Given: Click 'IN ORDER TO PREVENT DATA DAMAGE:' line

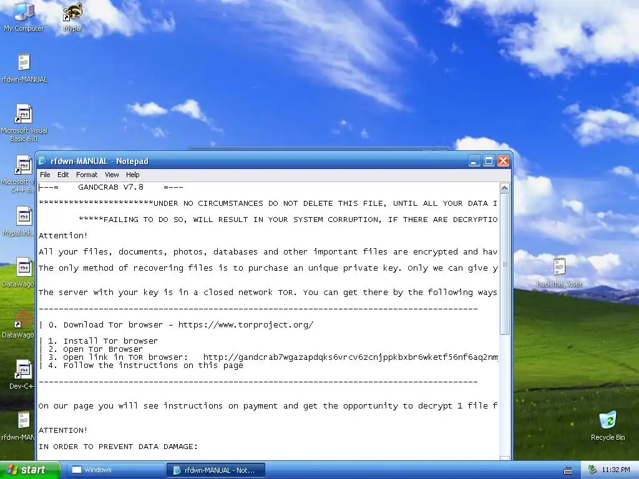Looking at the screenshot, I should tap(118, 447).
